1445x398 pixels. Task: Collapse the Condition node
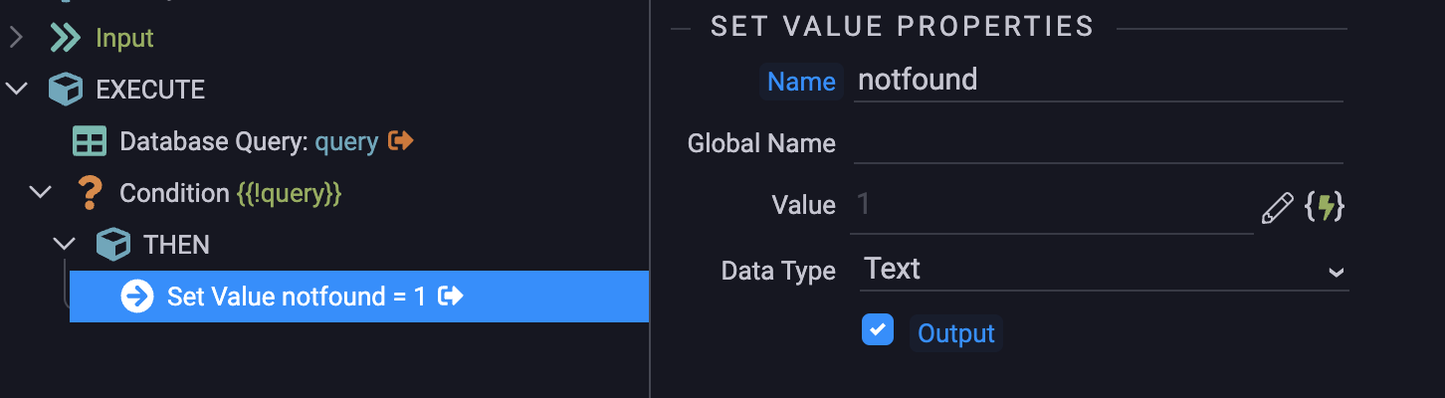41,192
